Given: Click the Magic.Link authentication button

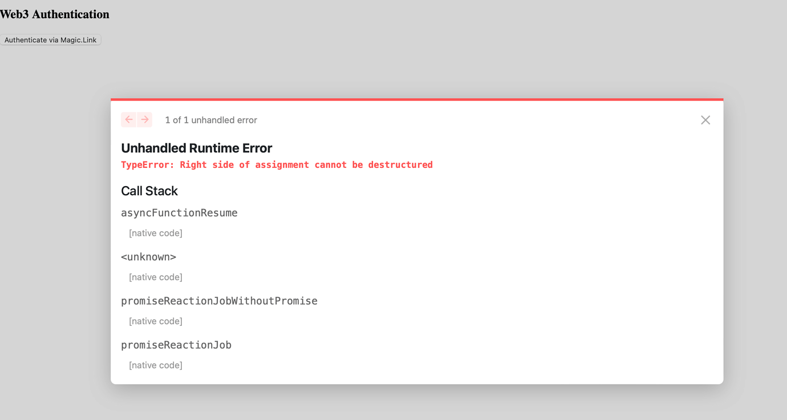Looking at the screenshot, I should (x=50, y=39).
